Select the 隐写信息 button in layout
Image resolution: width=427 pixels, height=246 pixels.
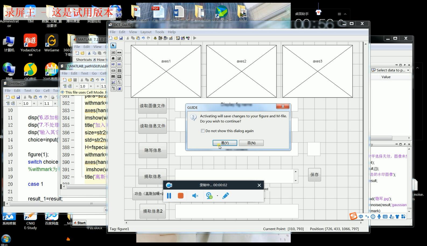pyautogui.click(x=153, y=150)
